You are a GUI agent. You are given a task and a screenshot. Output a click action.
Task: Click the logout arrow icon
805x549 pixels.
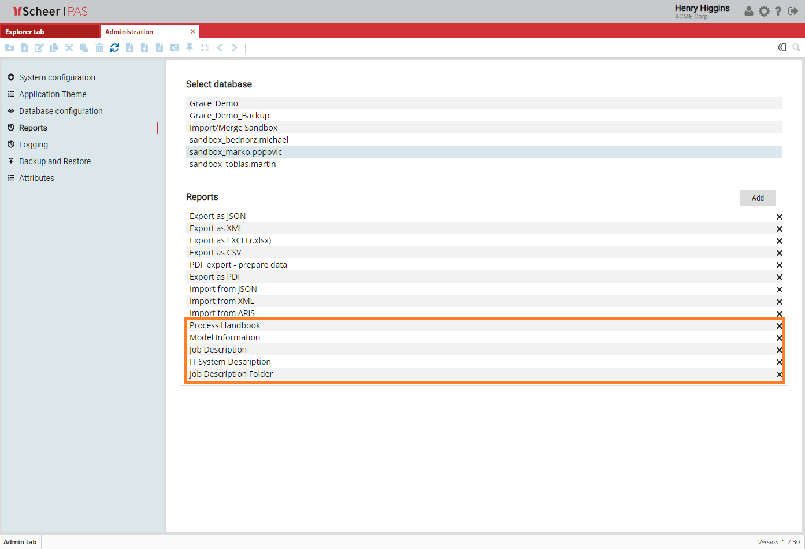click(x=793, y=11)
